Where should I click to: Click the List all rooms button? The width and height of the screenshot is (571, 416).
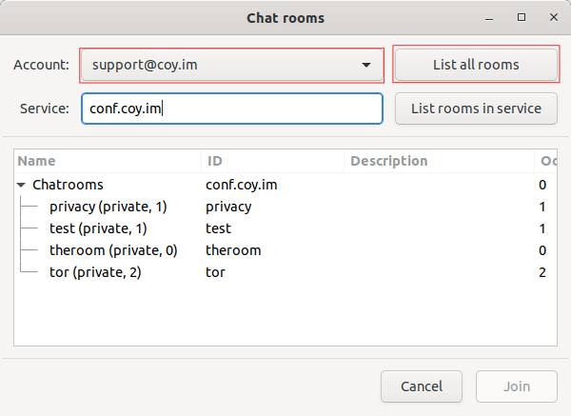click(476, 65)
